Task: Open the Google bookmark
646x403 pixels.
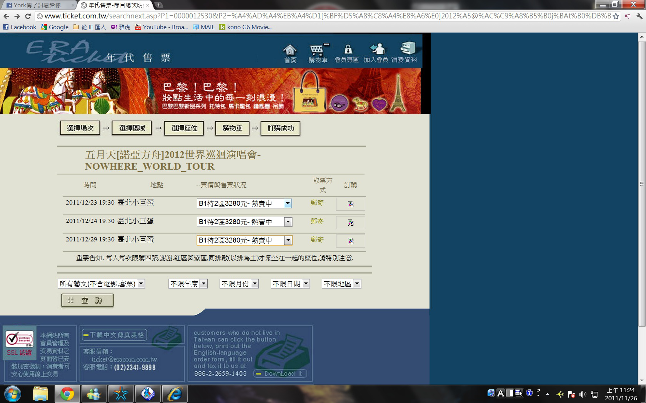Action: point(55,27)
